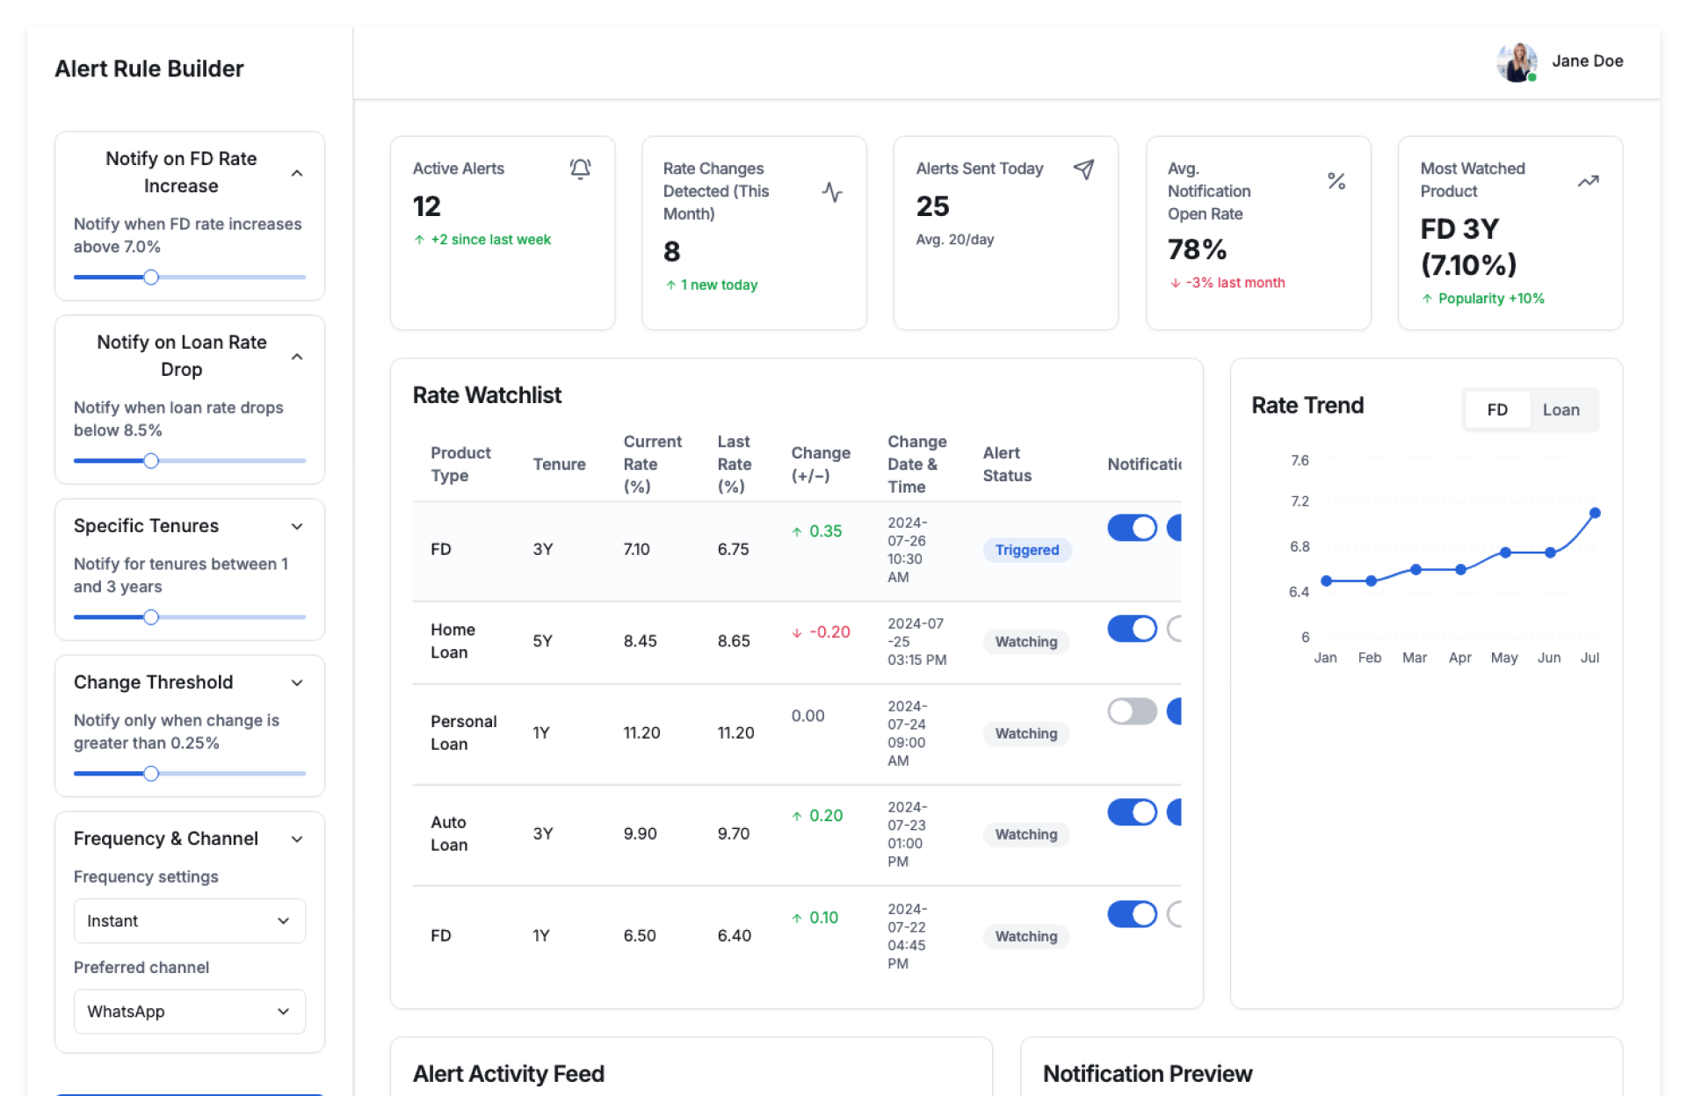Select the FD tab in Rate Trend
This screenshot has width=1687, height=1096.
tap(1497, 410)
